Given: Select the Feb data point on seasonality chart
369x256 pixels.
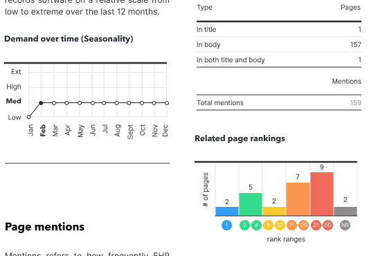Looking at the screenshot, I should (x=41, y=103).
